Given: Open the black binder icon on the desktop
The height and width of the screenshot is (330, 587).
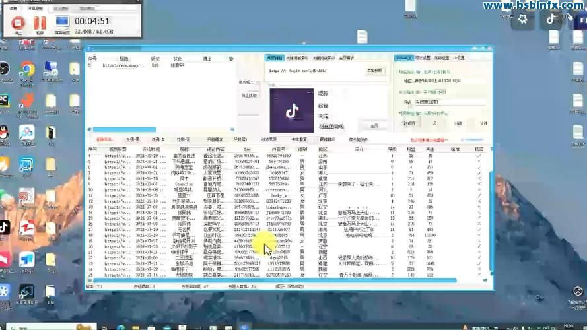Looking at the screenshot, I should (51, 133).
